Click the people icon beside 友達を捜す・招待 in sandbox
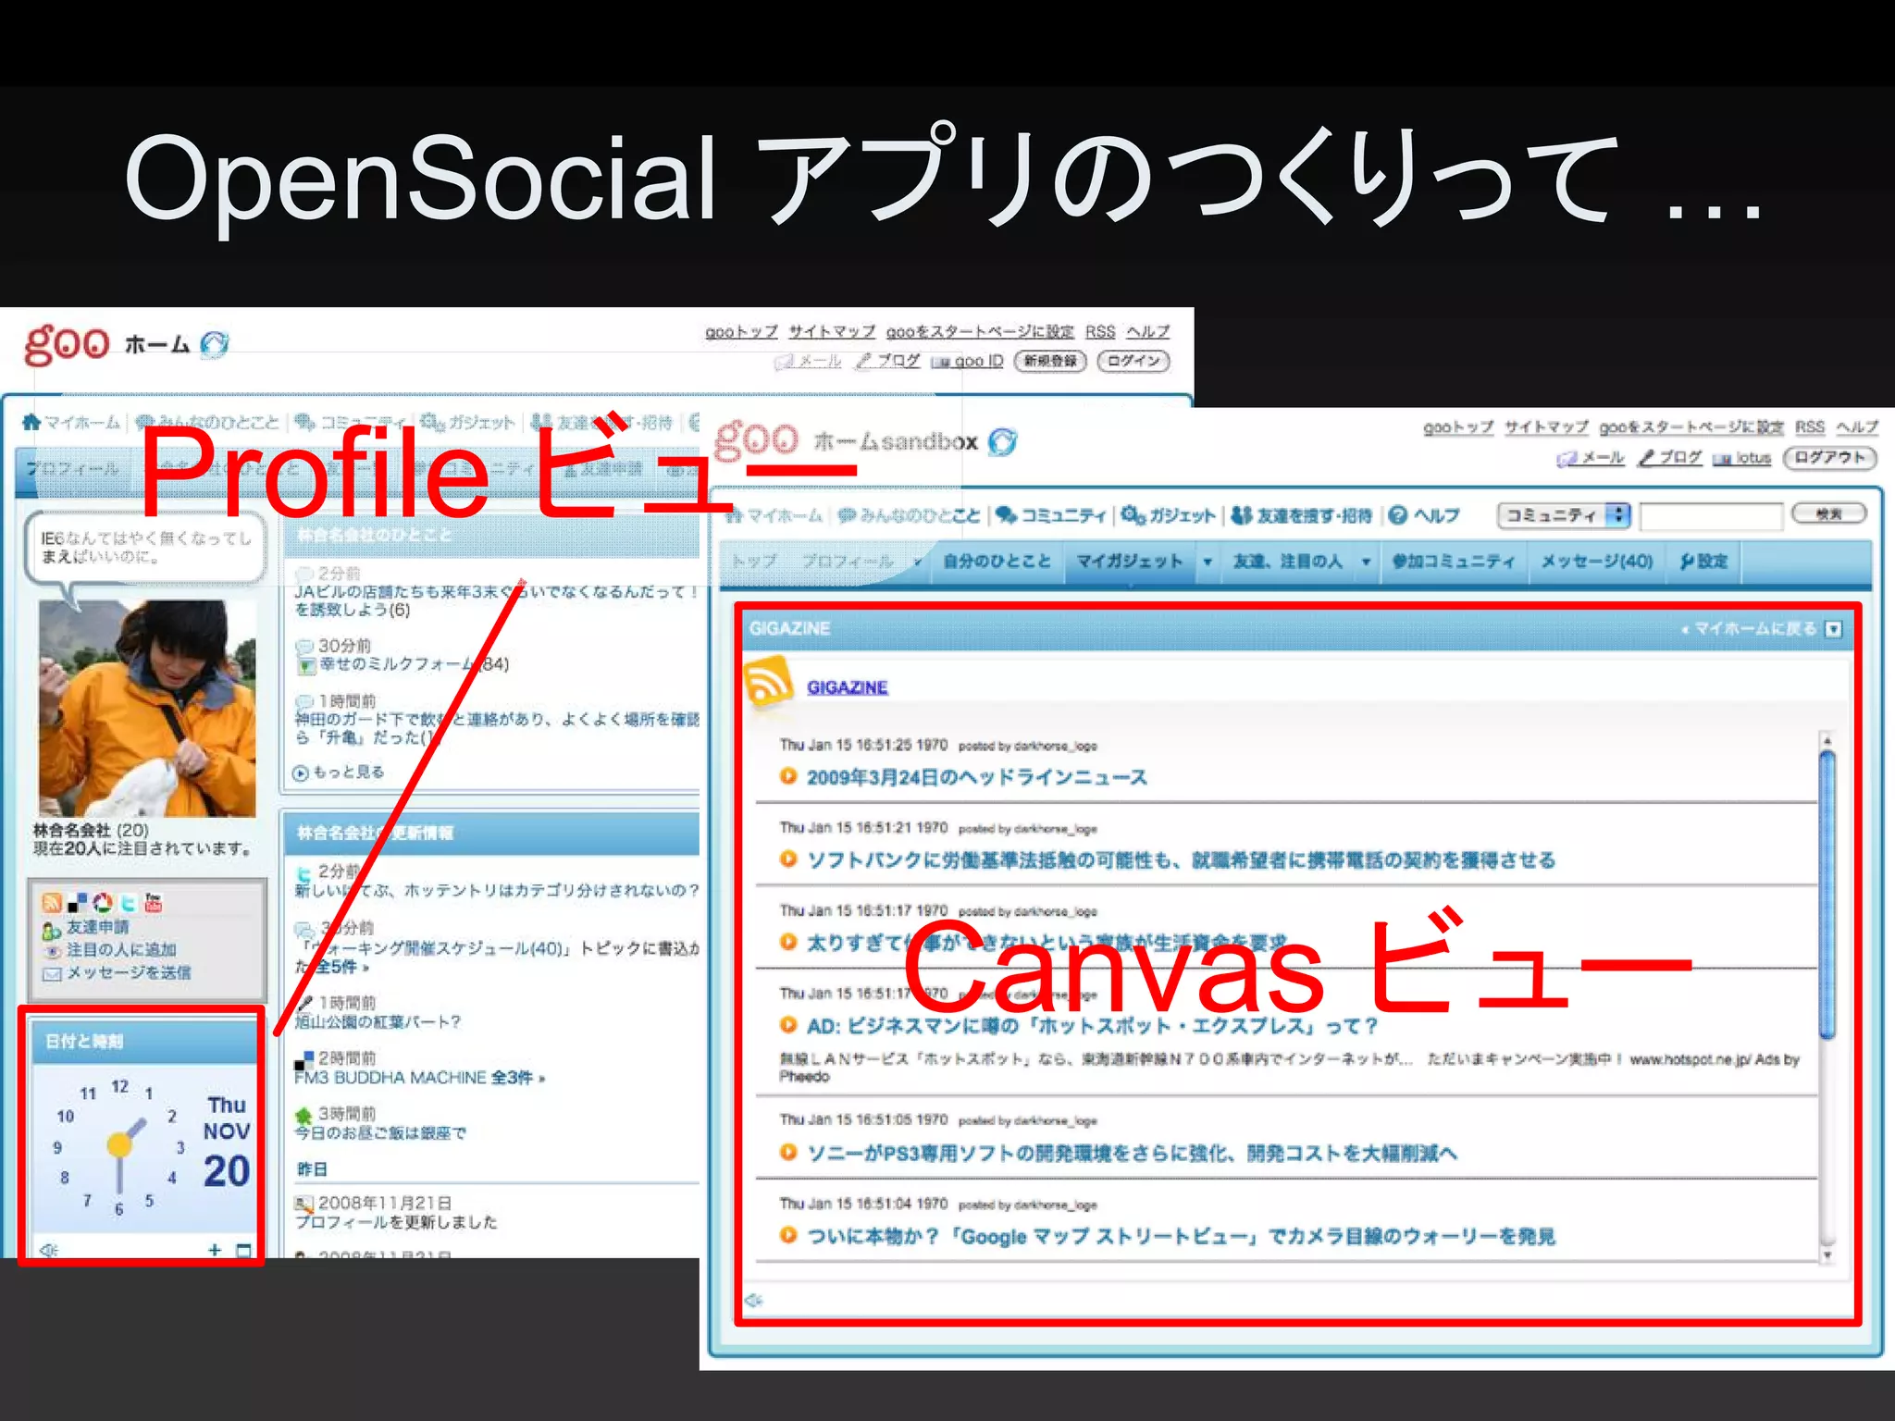Viewport: 1895px width, 1421px height. 1242,515
